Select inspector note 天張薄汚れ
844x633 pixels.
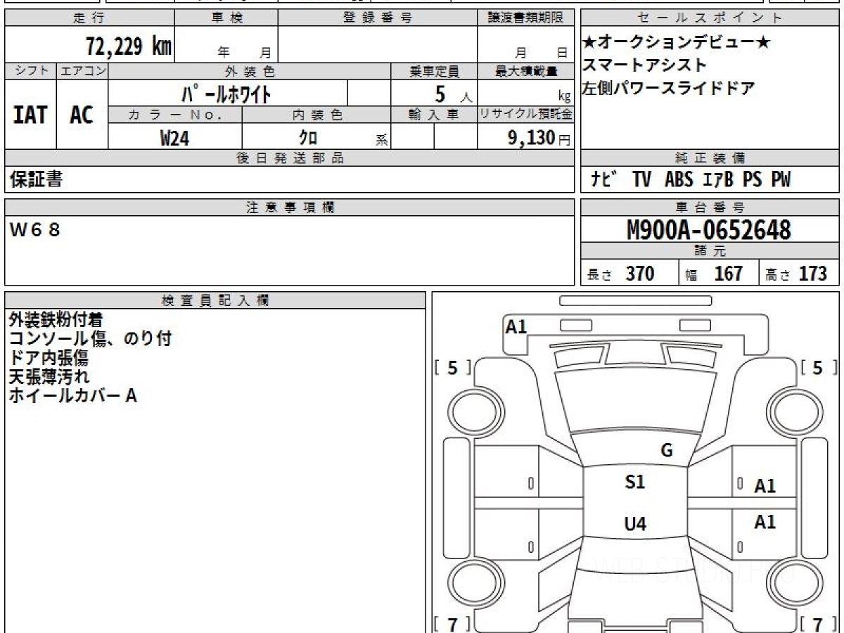click(49, 377)
